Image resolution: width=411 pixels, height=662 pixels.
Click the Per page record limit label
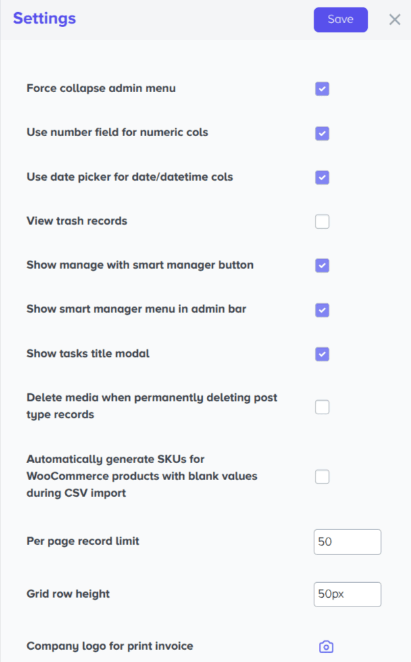point(82,542)
